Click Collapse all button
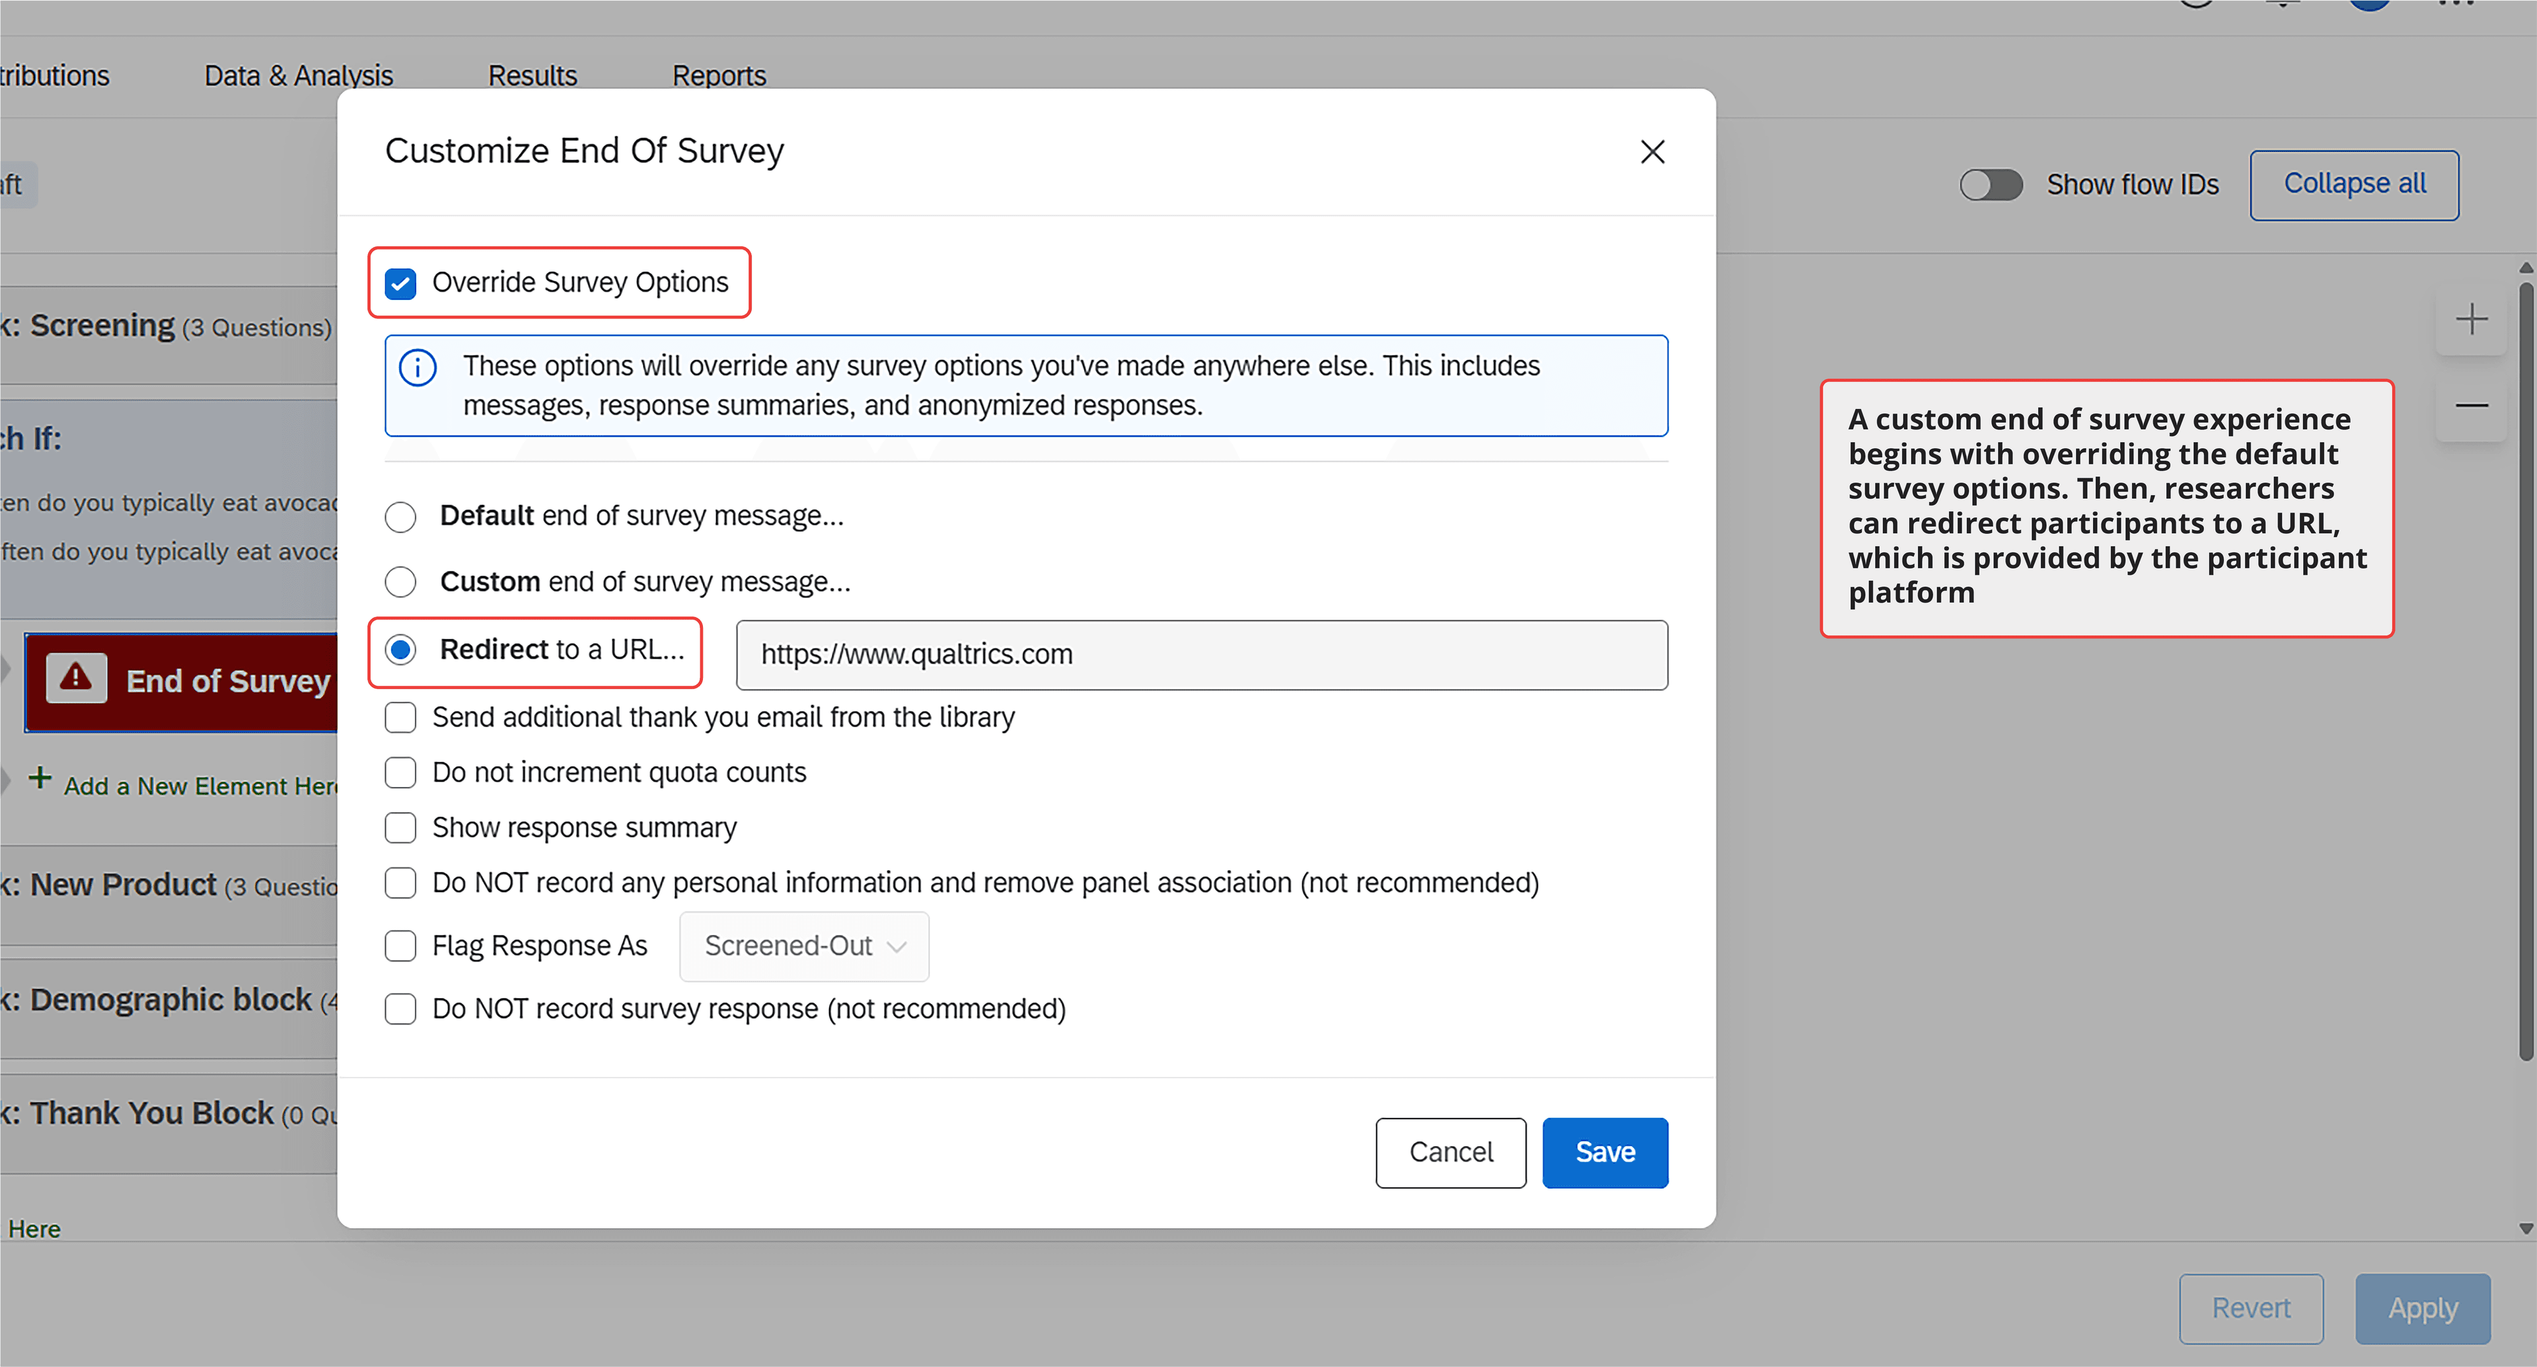Viewport: 2537px width, 1367px height. point(2354,184)
